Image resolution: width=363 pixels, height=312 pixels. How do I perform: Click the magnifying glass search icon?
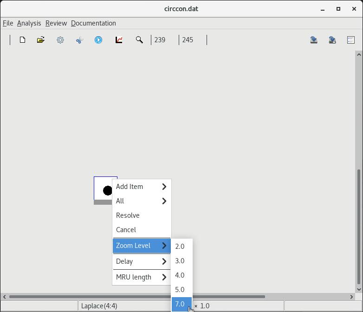pyautogui.click(x=139, y=40)
